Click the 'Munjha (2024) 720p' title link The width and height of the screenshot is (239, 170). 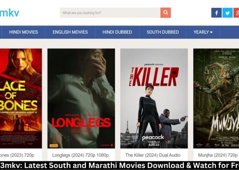[218, 155]
